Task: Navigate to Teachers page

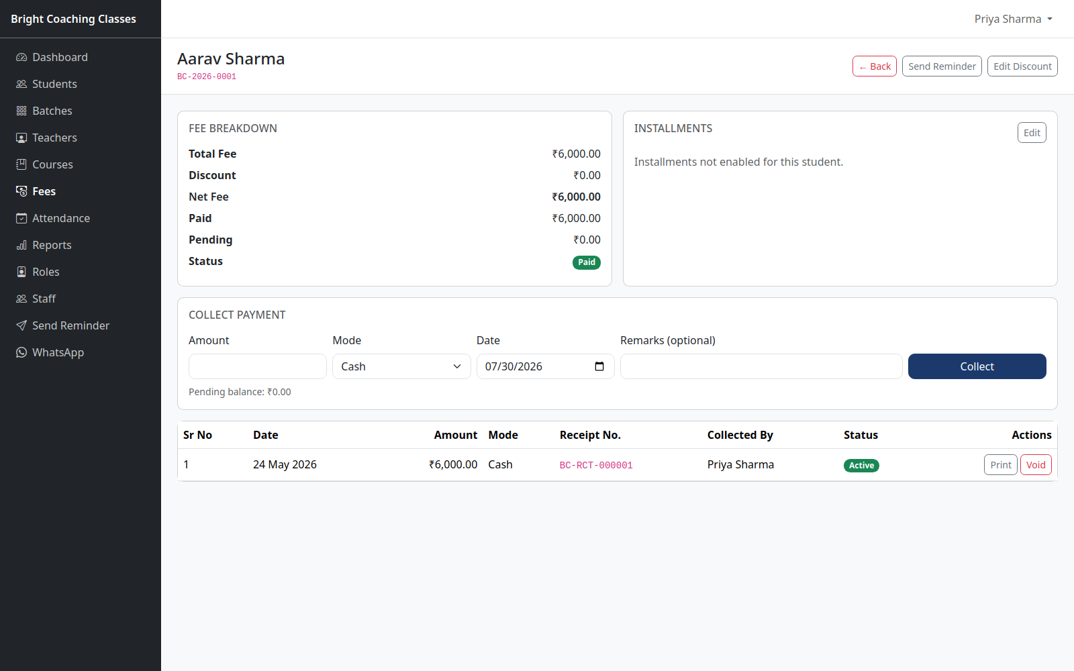Action: [x=81, y=138]
